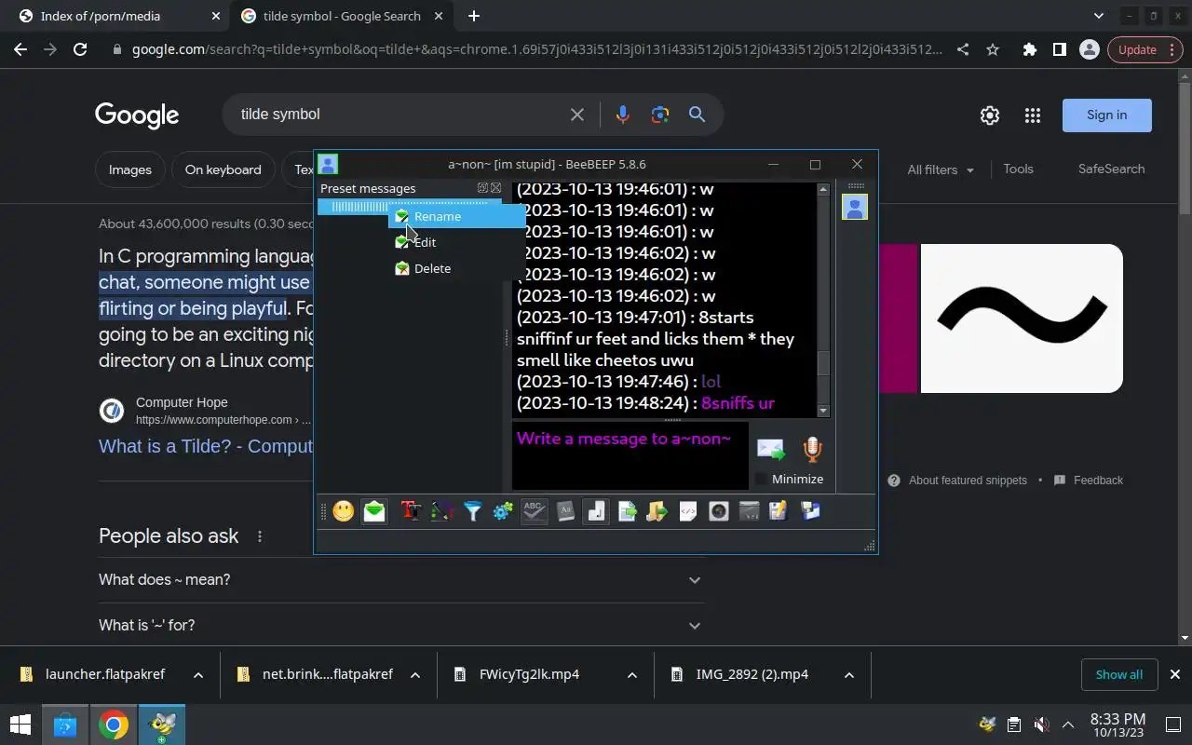The height and width of the screenshot is (745, 1192).
Task: Open FWicyTg2lk.mp4 download options arrow
Action: click(632, 675)
